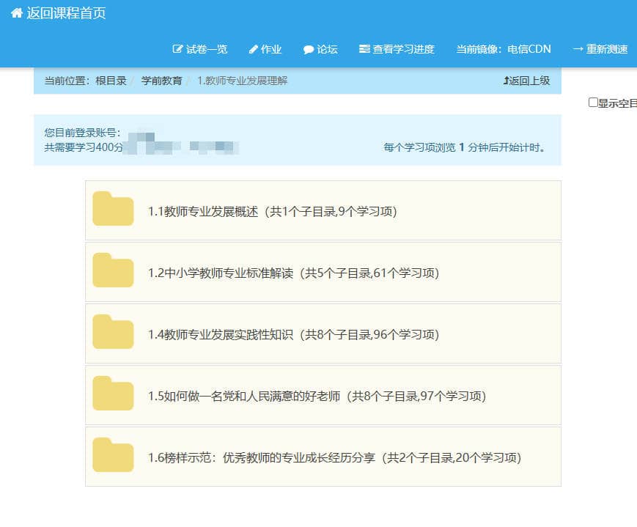This screenshot has height=527, width=637.
Task: Toggle the 显示空目录 checkbox
Action: [x=593, y=103]
